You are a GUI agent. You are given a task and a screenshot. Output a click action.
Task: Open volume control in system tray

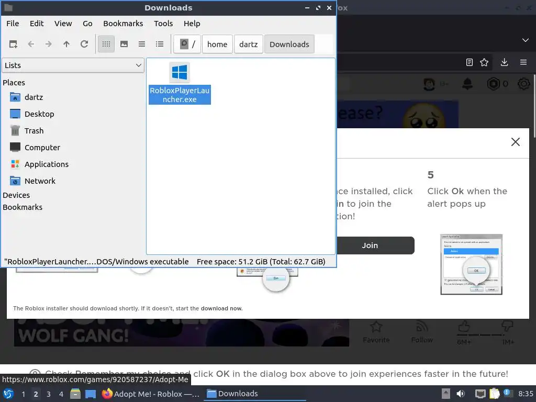(x=461, y=394)
